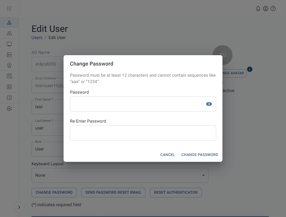Open the settings gear sidebar icon

click(9, 108)
